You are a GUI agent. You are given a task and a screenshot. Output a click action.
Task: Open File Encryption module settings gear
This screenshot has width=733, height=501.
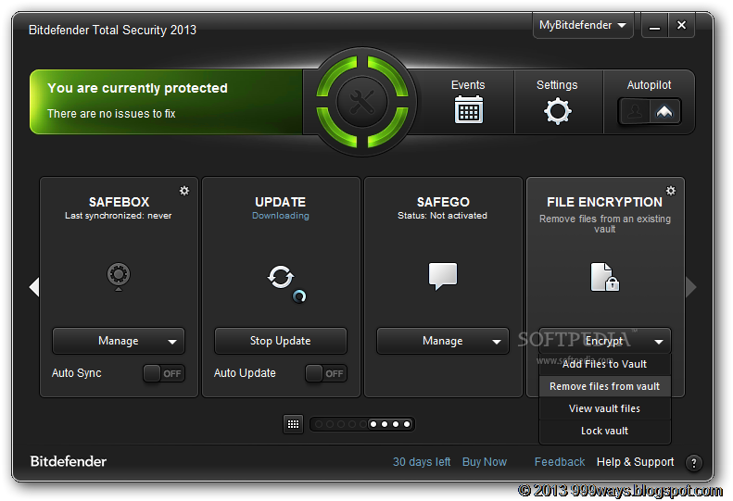click(671, 191)
